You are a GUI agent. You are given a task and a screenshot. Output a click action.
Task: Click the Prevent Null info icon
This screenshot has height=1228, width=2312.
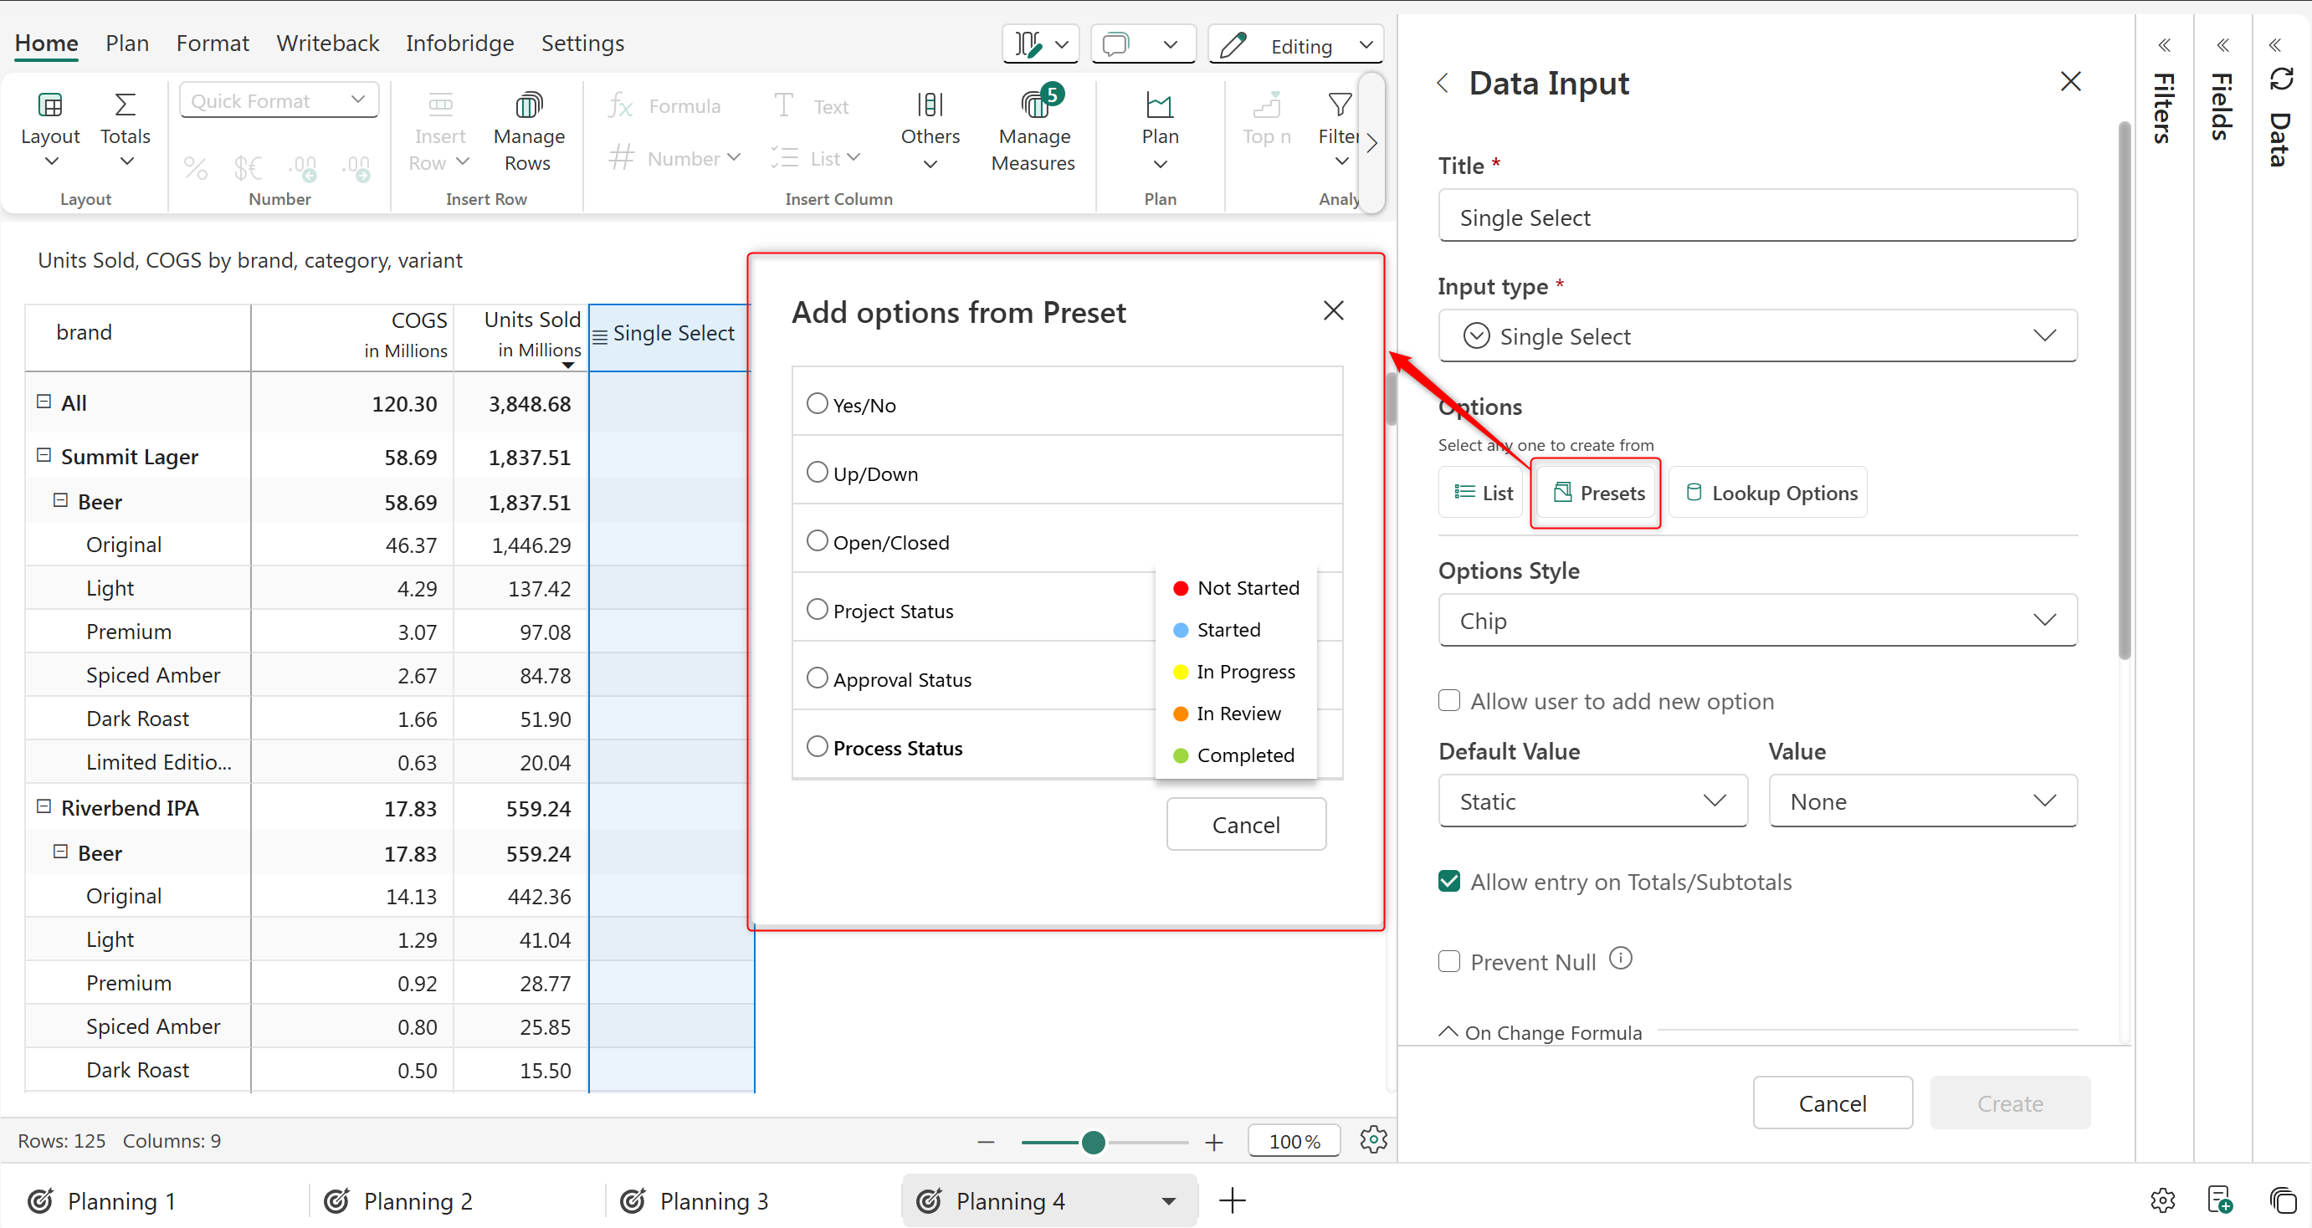pyautogui.click(x=1620, y=958)
